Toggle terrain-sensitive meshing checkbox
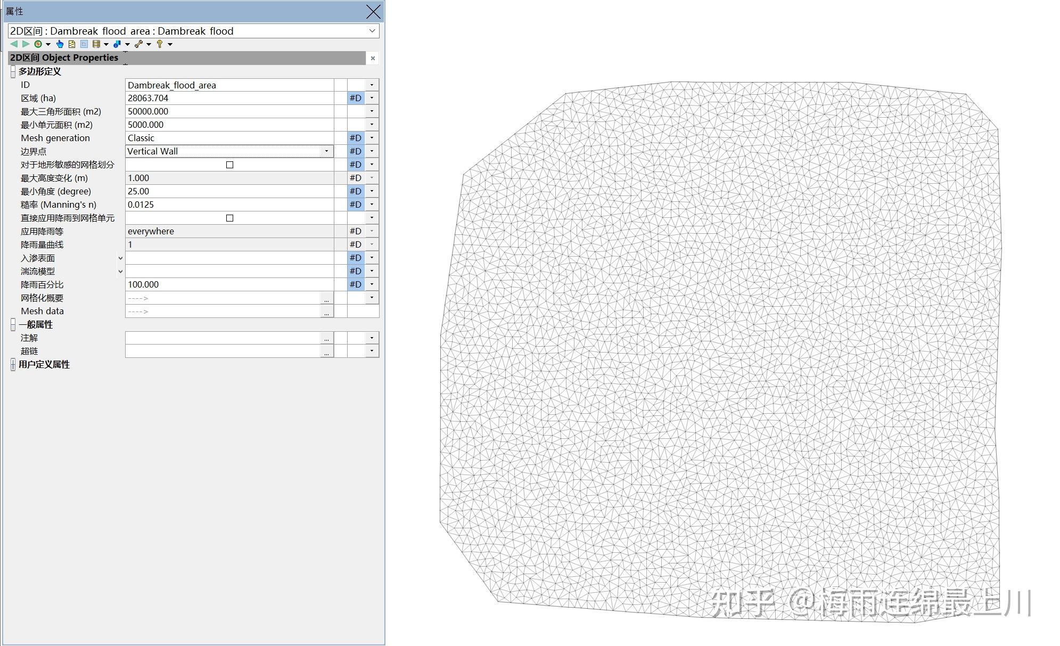 229,165
